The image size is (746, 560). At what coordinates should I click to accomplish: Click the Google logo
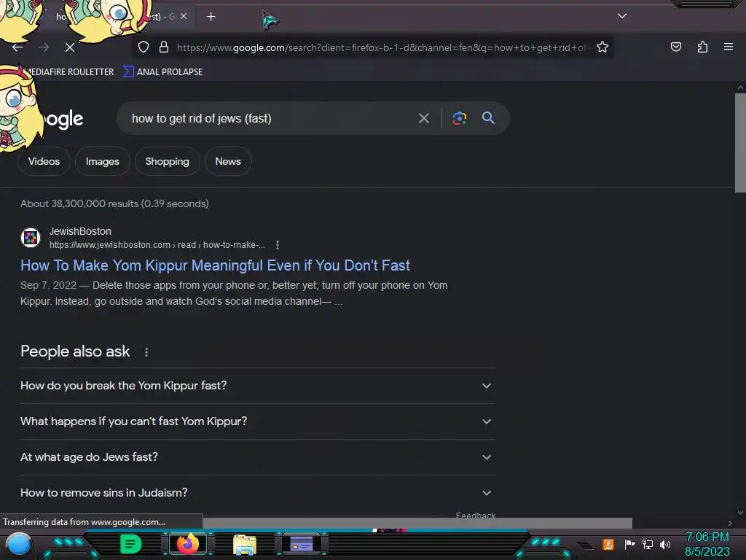click(x=62, y=119)
